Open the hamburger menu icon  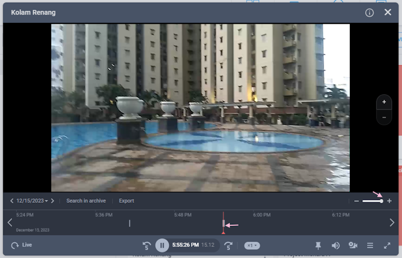click(370, 246)
